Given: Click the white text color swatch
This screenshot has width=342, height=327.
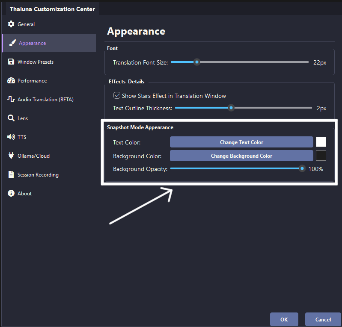Looking at the screenshot, I should coord(321,142).
